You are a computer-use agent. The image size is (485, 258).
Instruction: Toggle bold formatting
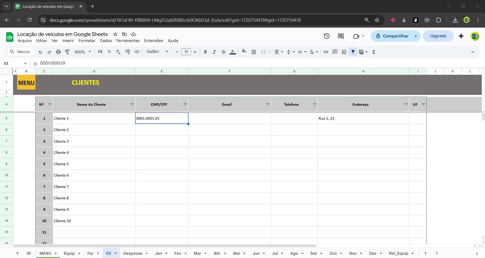tap(205, 52)
